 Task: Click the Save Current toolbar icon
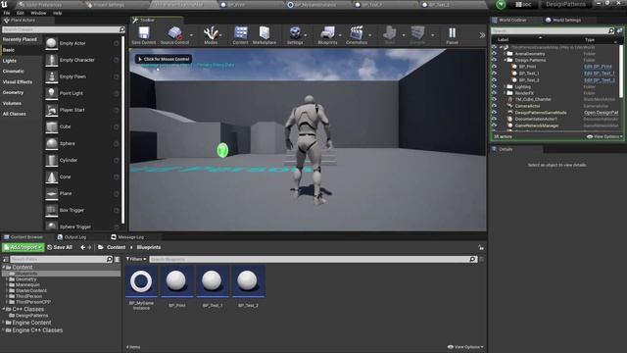click(x=144, y=32)
